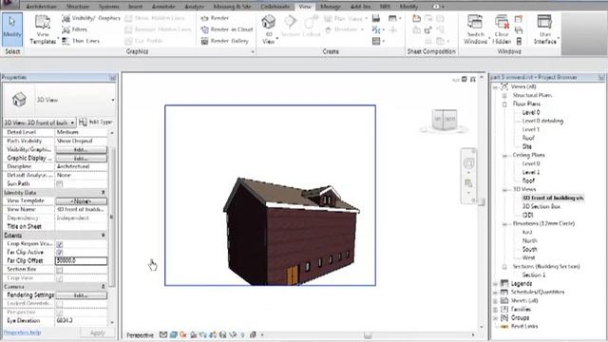Collapse Elevations tree node
Image resolution: width=608 pixels, height=342 pixels.
pyautogui.click(x=504, y=224)
